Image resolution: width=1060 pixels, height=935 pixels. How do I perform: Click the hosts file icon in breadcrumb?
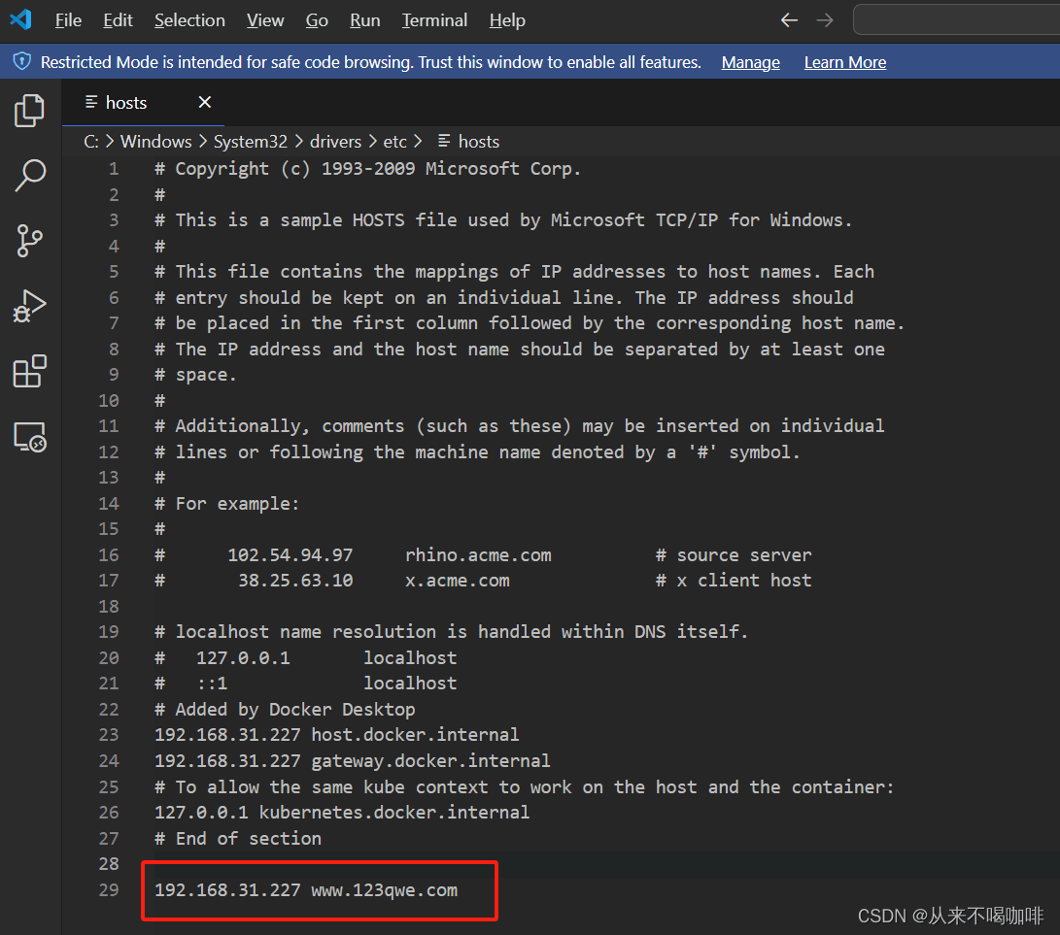pos(443,141)
